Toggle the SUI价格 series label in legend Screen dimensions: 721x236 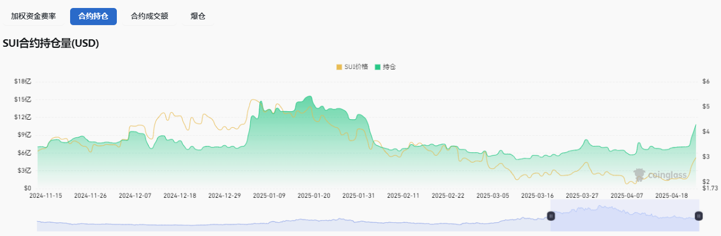pos(356,67)
